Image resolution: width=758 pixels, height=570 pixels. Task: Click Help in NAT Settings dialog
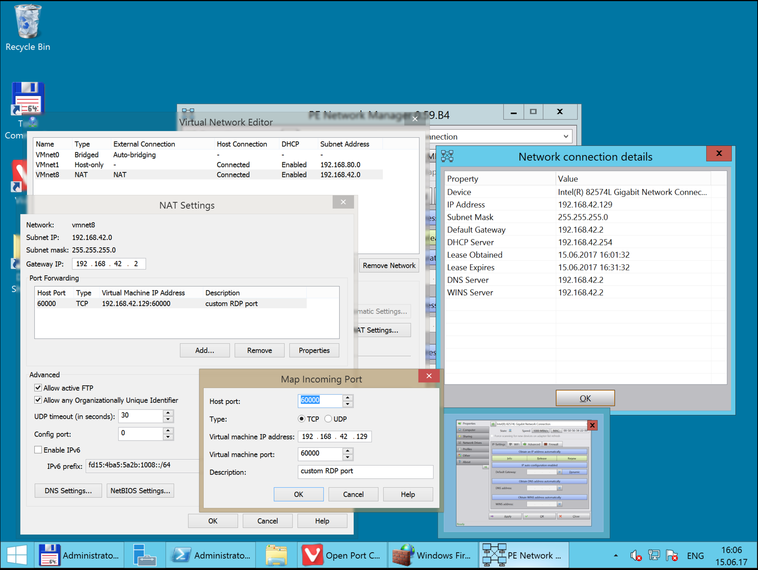[322, 521]
